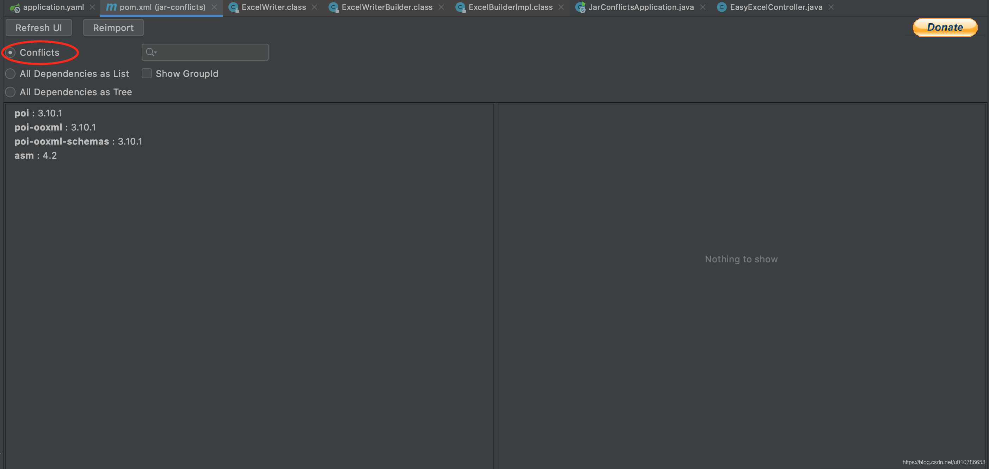This screenshot has width=989, height=469.
Task: Click the application.yaml file icon
Action: pyautogui.click(x=15, y=7)
